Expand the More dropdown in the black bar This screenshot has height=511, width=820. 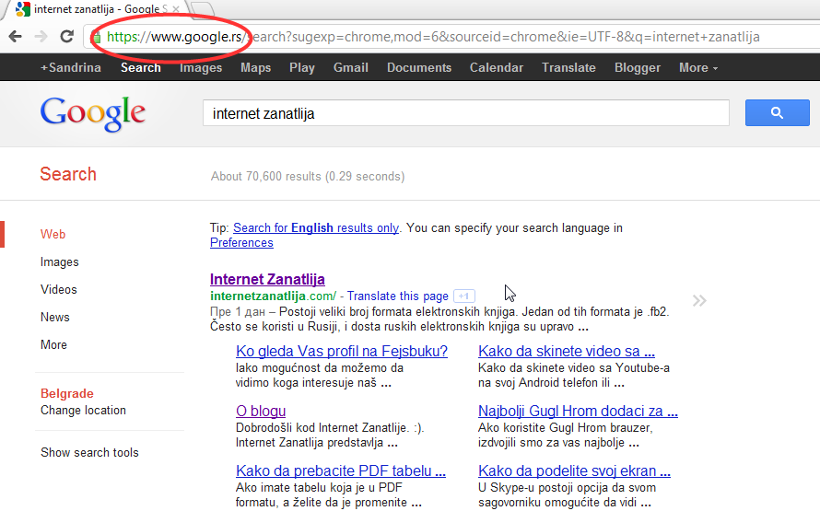[x=698, y=68]
